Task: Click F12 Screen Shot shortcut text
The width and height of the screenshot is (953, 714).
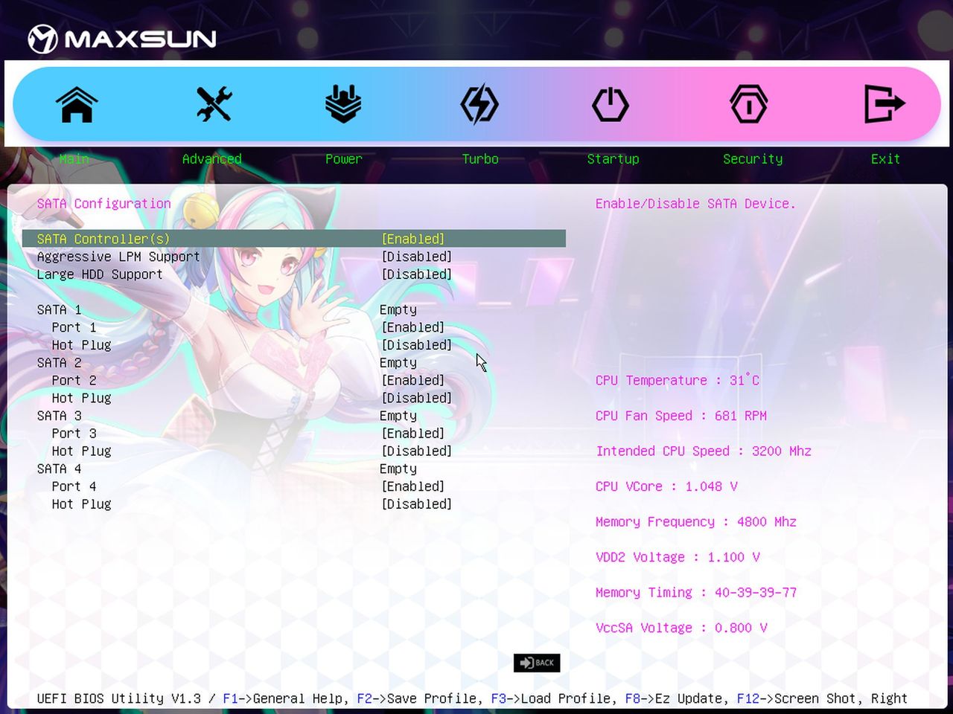Action: 800,698
